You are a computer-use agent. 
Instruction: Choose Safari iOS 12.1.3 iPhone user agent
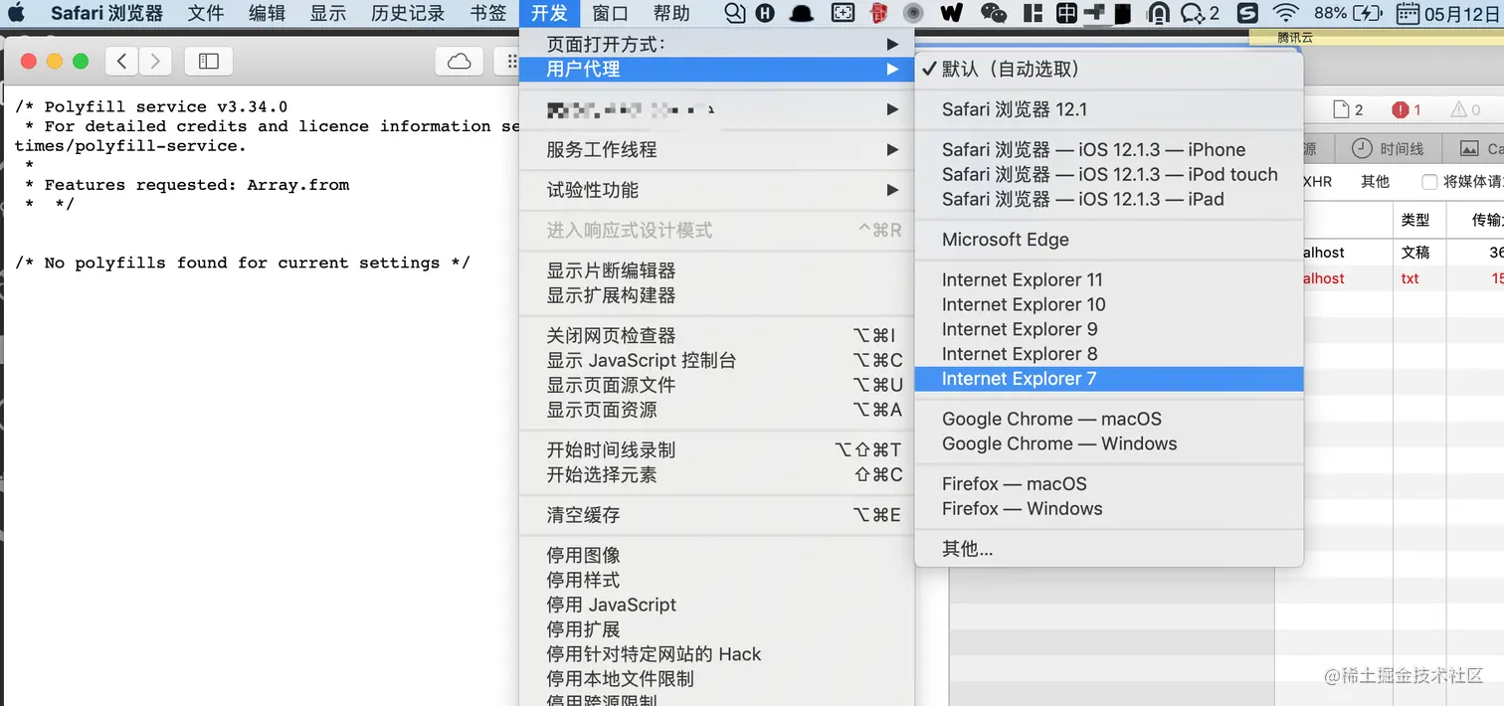coord(1108,149)
